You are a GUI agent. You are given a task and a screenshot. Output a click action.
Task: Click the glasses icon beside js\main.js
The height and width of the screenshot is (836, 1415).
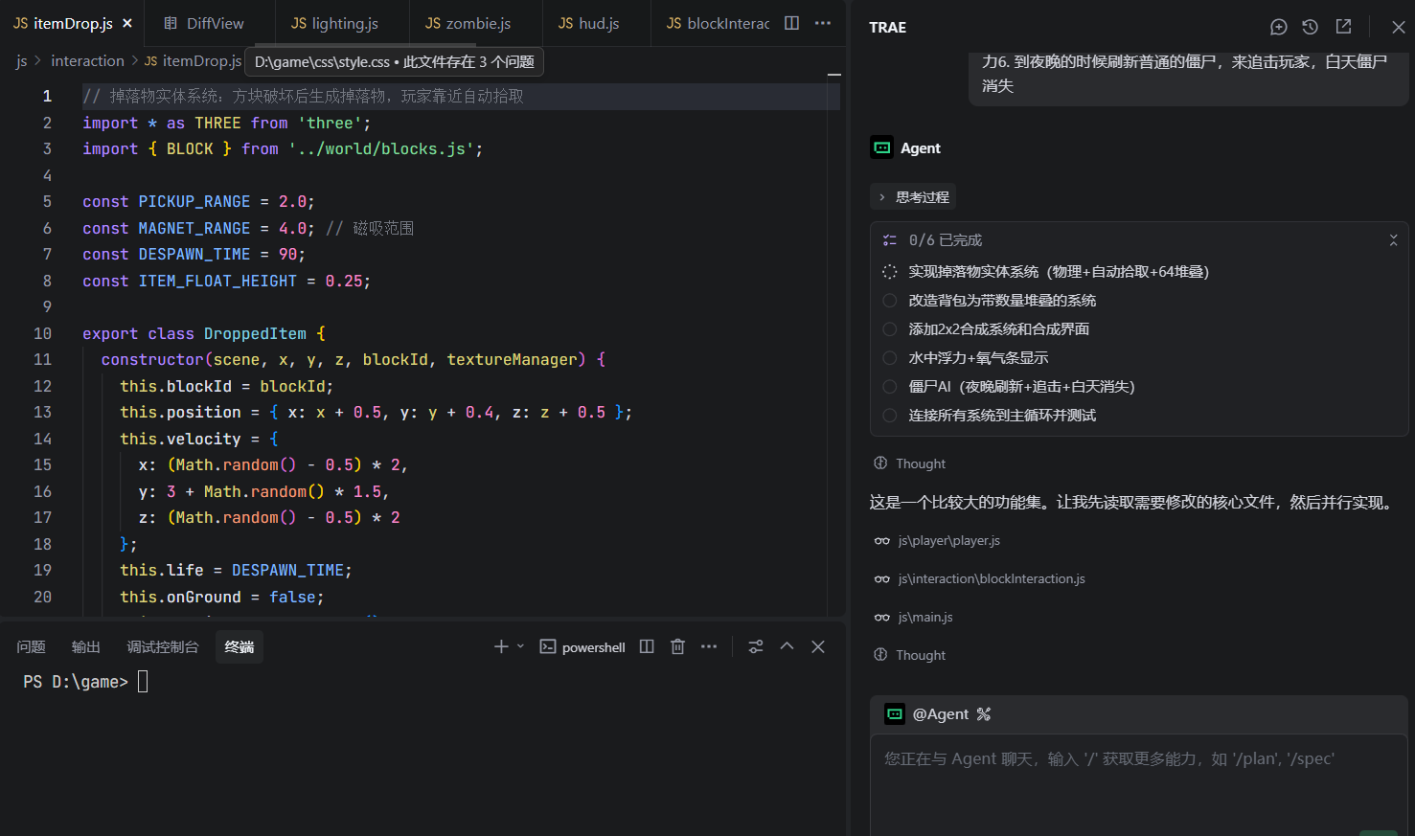881,618
